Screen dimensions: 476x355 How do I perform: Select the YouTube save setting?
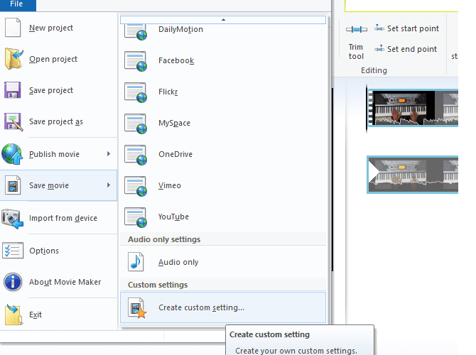(x=223, y=217)
